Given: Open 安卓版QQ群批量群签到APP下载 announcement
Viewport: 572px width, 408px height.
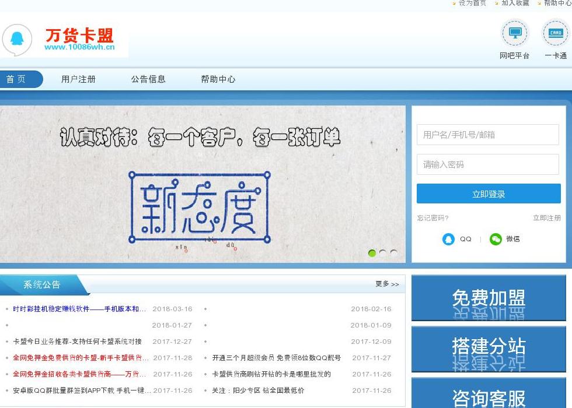Looking at the screenshot, I should 82,391.
